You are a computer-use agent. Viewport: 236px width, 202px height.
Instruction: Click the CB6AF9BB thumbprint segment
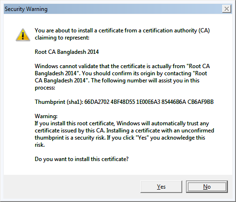200,102
